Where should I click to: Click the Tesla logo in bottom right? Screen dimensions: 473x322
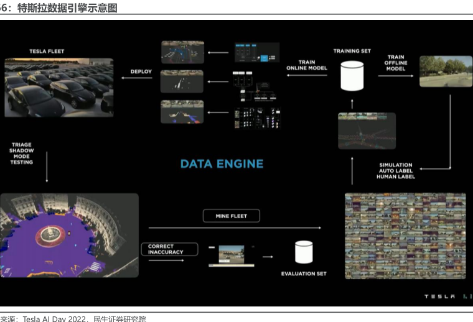coord(445,297)
